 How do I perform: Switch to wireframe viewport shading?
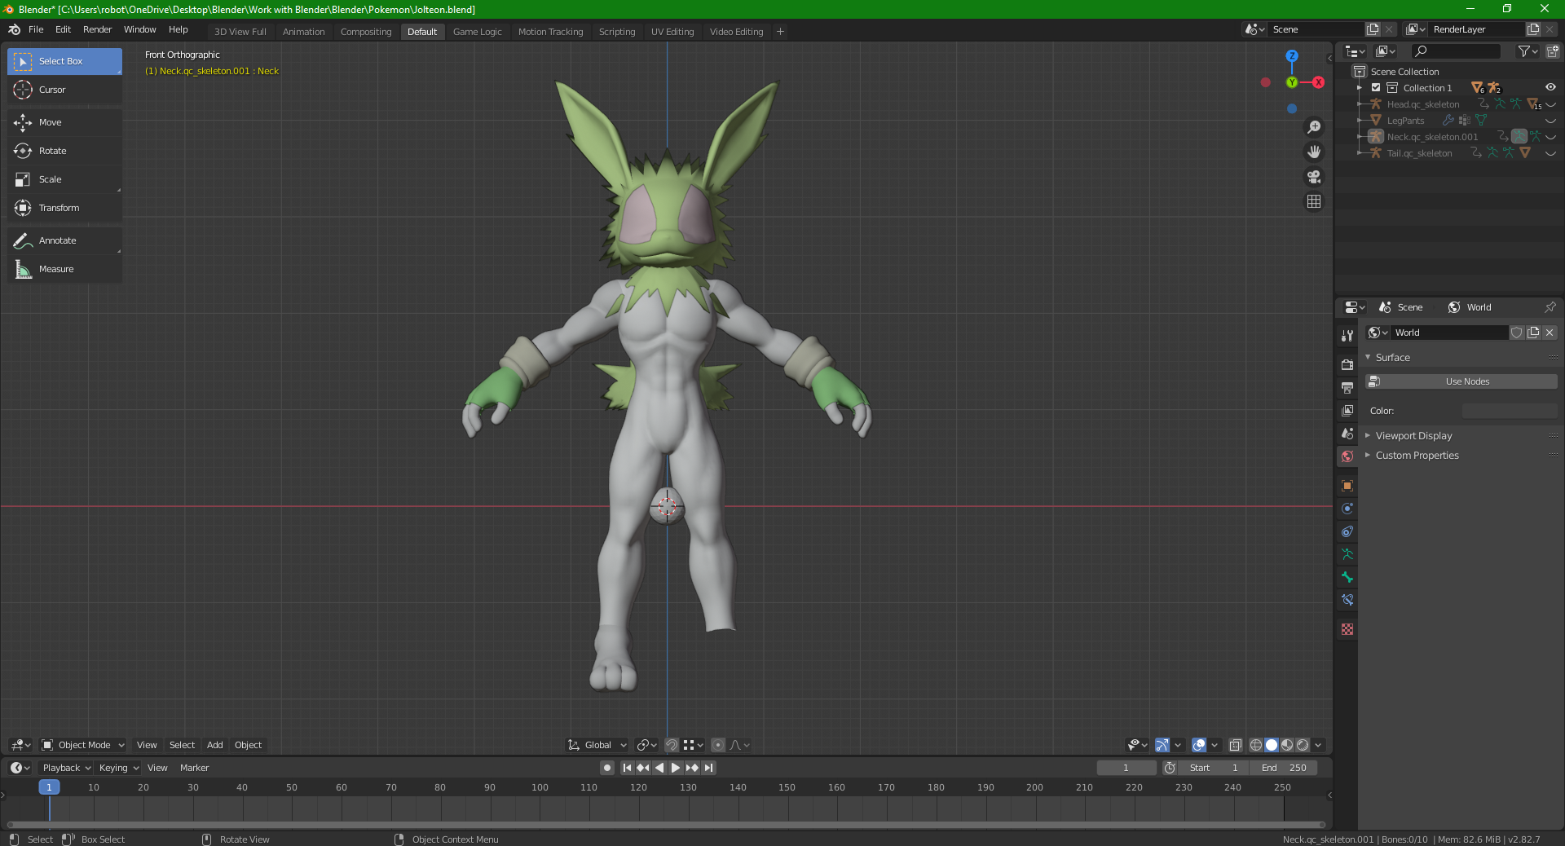[x=1256, y=745]
